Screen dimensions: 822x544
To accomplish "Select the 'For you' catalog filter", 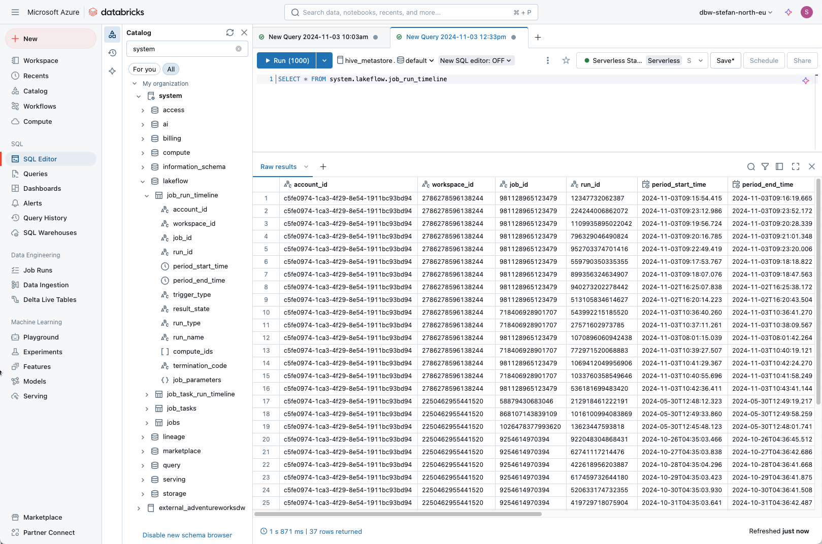I will (144, 69).
